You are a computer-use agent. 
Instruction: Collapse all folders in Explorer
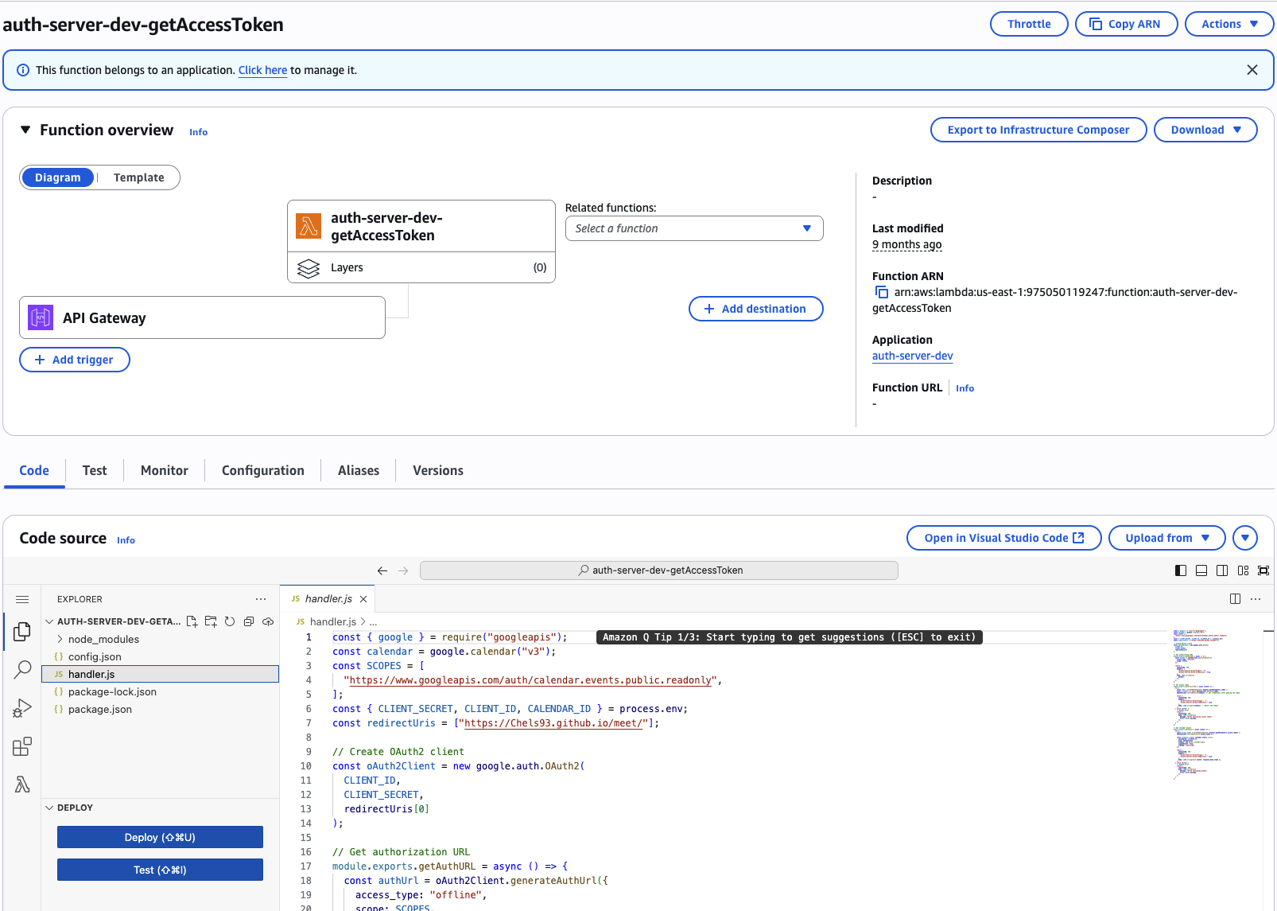point(249,621)
